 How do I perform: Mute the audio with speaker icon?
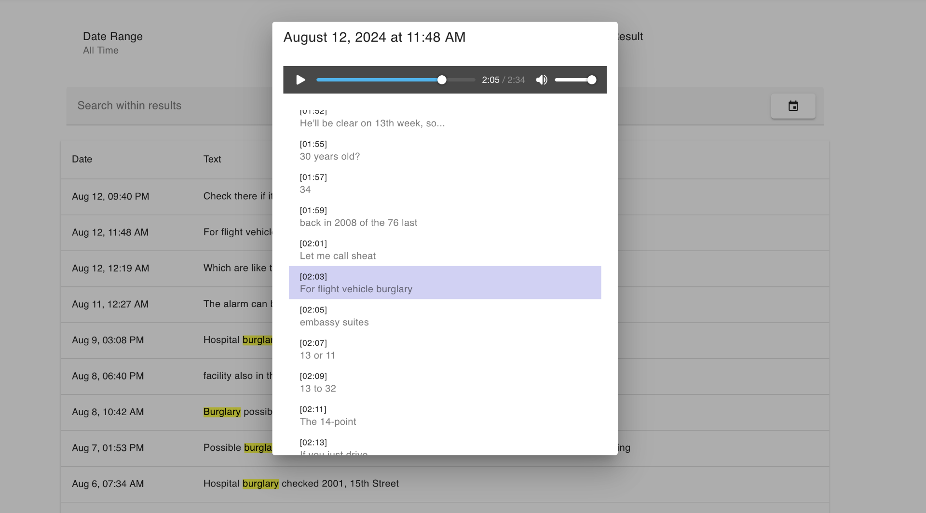click(542, 80)
